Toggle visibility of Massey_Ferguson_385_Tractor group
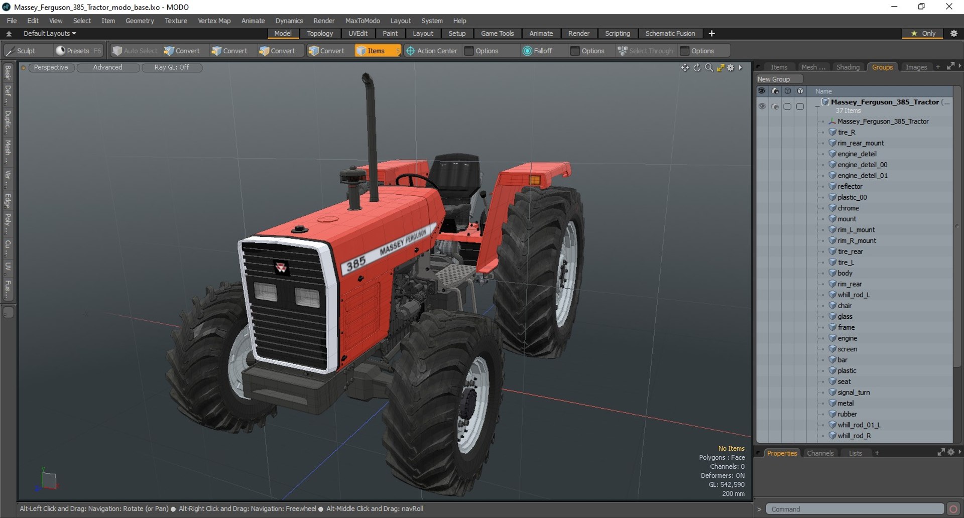The height and width of the screenshot is (518, 964). 762,106
